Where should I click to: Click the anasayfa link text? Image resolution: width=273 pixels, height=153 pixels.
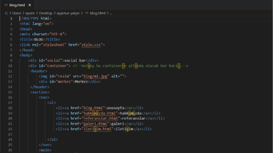pyautogui.click(x=116, y=108)
